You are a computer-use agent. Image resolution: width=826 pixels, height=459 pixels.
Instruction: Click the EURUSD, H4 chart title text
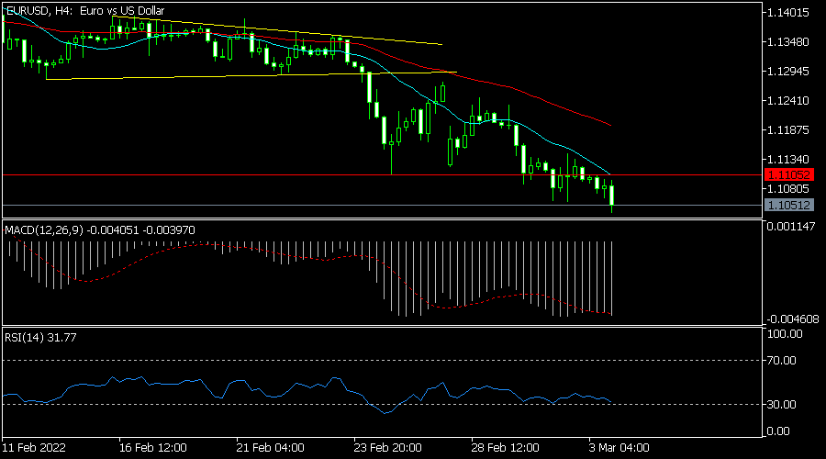tap(84, 10)
